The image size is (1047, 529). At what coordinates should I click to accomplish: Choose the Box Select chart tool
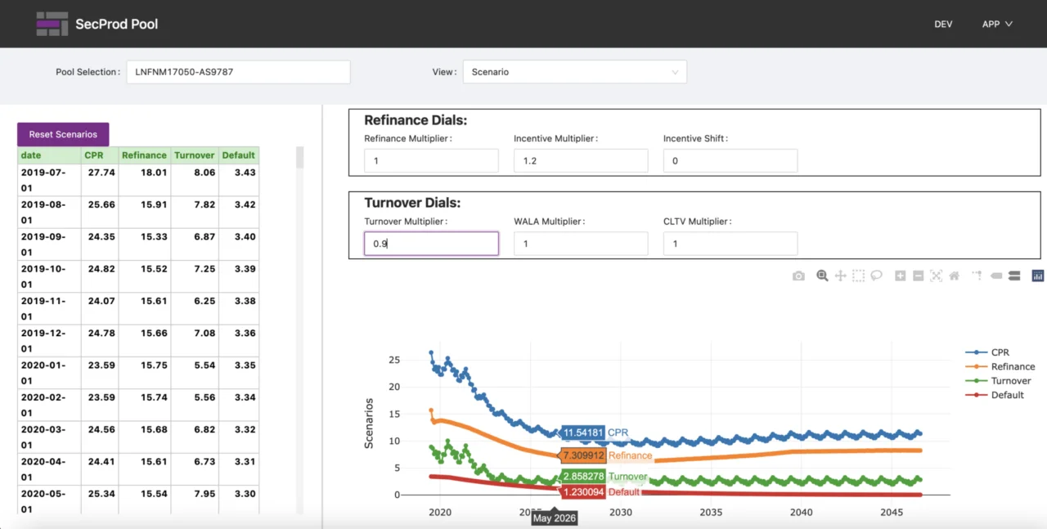858,276
